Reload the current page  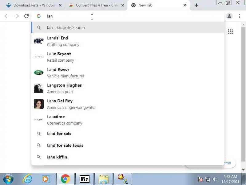point(26,16)
